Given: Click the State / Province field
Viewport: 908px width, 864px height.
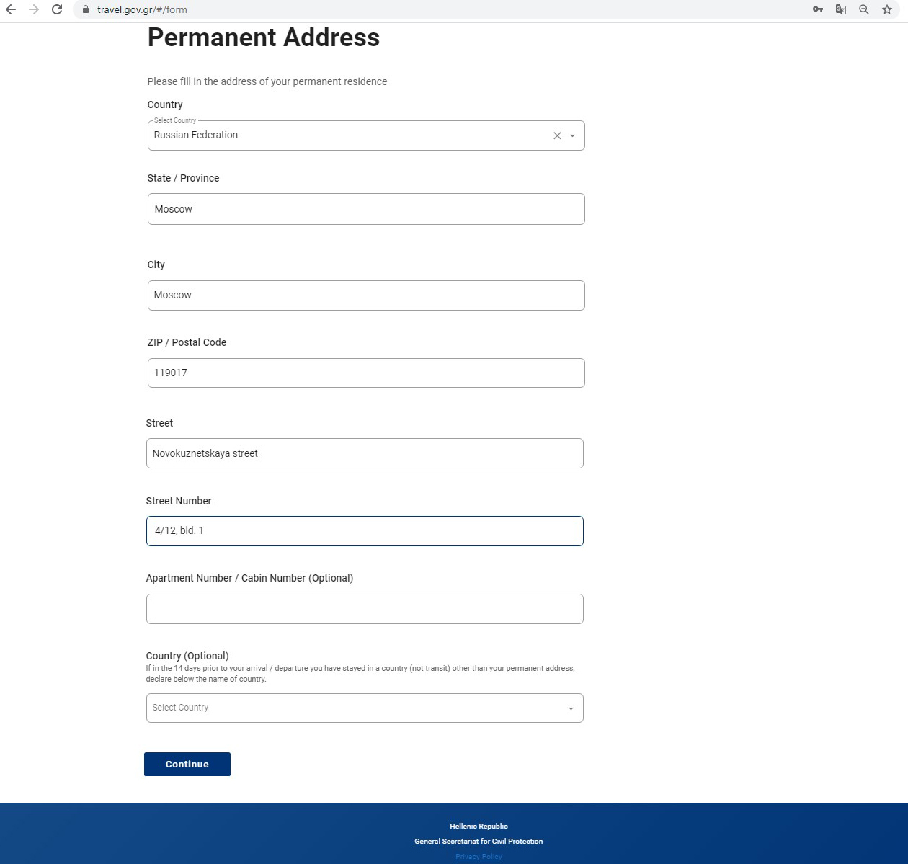Looking at the screenshot, I should pyautogui.click(x=366, y=209).
